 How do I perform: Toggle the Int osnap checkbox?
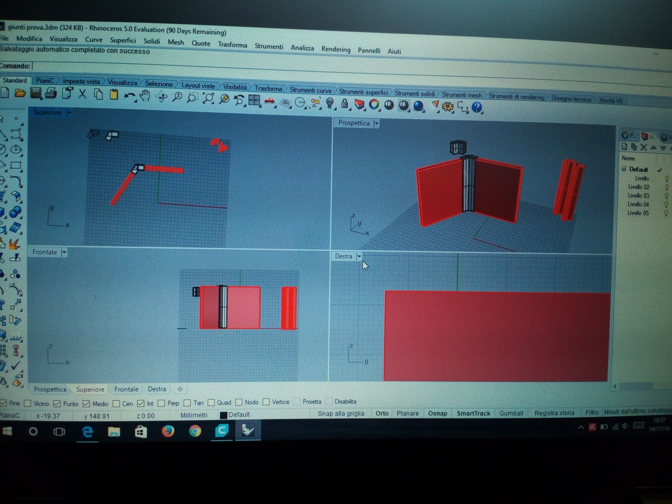pyautogui.click(x=141, y=403)
